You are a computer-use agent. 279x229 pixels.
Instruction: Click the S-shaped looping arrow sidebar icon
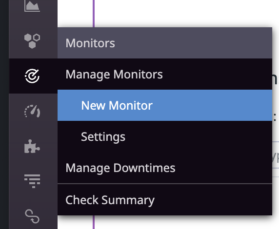click(32, 216)
